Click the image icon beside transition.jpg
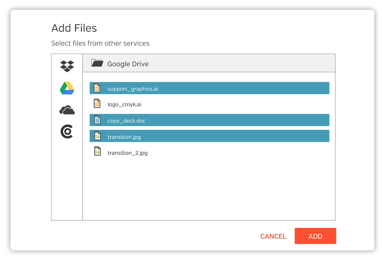This screenshot has height=259, width=382. tap(97, 136)
